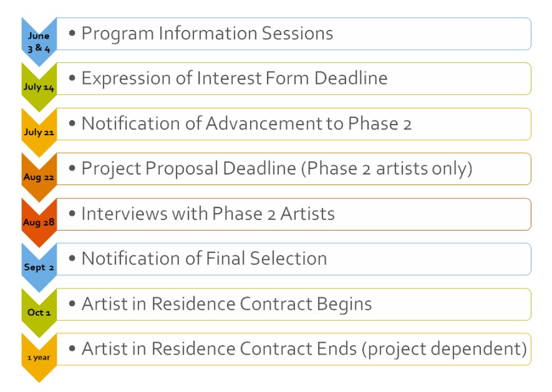The image size is (552, 392).
Task: Click the blue June 3 & 4 chevron
Action: tap(39, 42)
